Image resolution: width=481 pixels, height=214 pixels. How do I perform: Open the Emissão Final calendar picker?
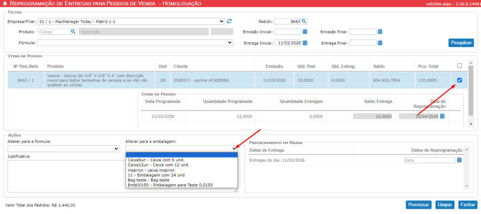380,32
